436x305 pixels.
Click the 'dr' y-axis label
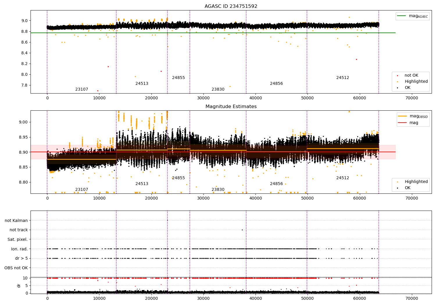(x=19, y=286)
